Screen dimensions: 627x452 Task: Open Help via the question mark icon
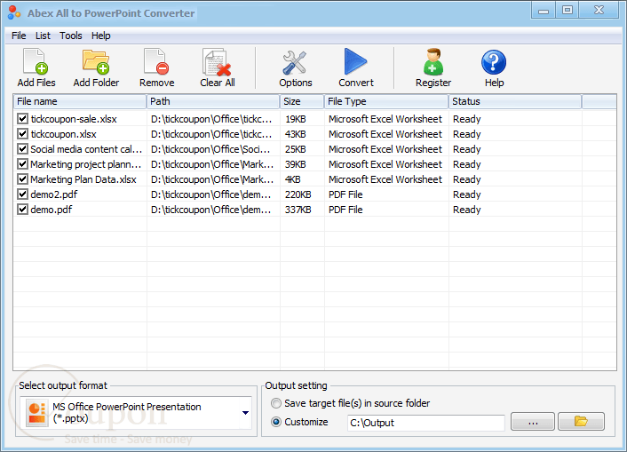[x=494, y=62]
